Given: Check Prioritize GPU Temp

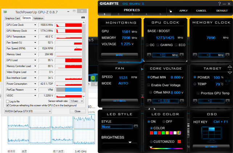Looking at the screenshot, I should tap(198, 93).
